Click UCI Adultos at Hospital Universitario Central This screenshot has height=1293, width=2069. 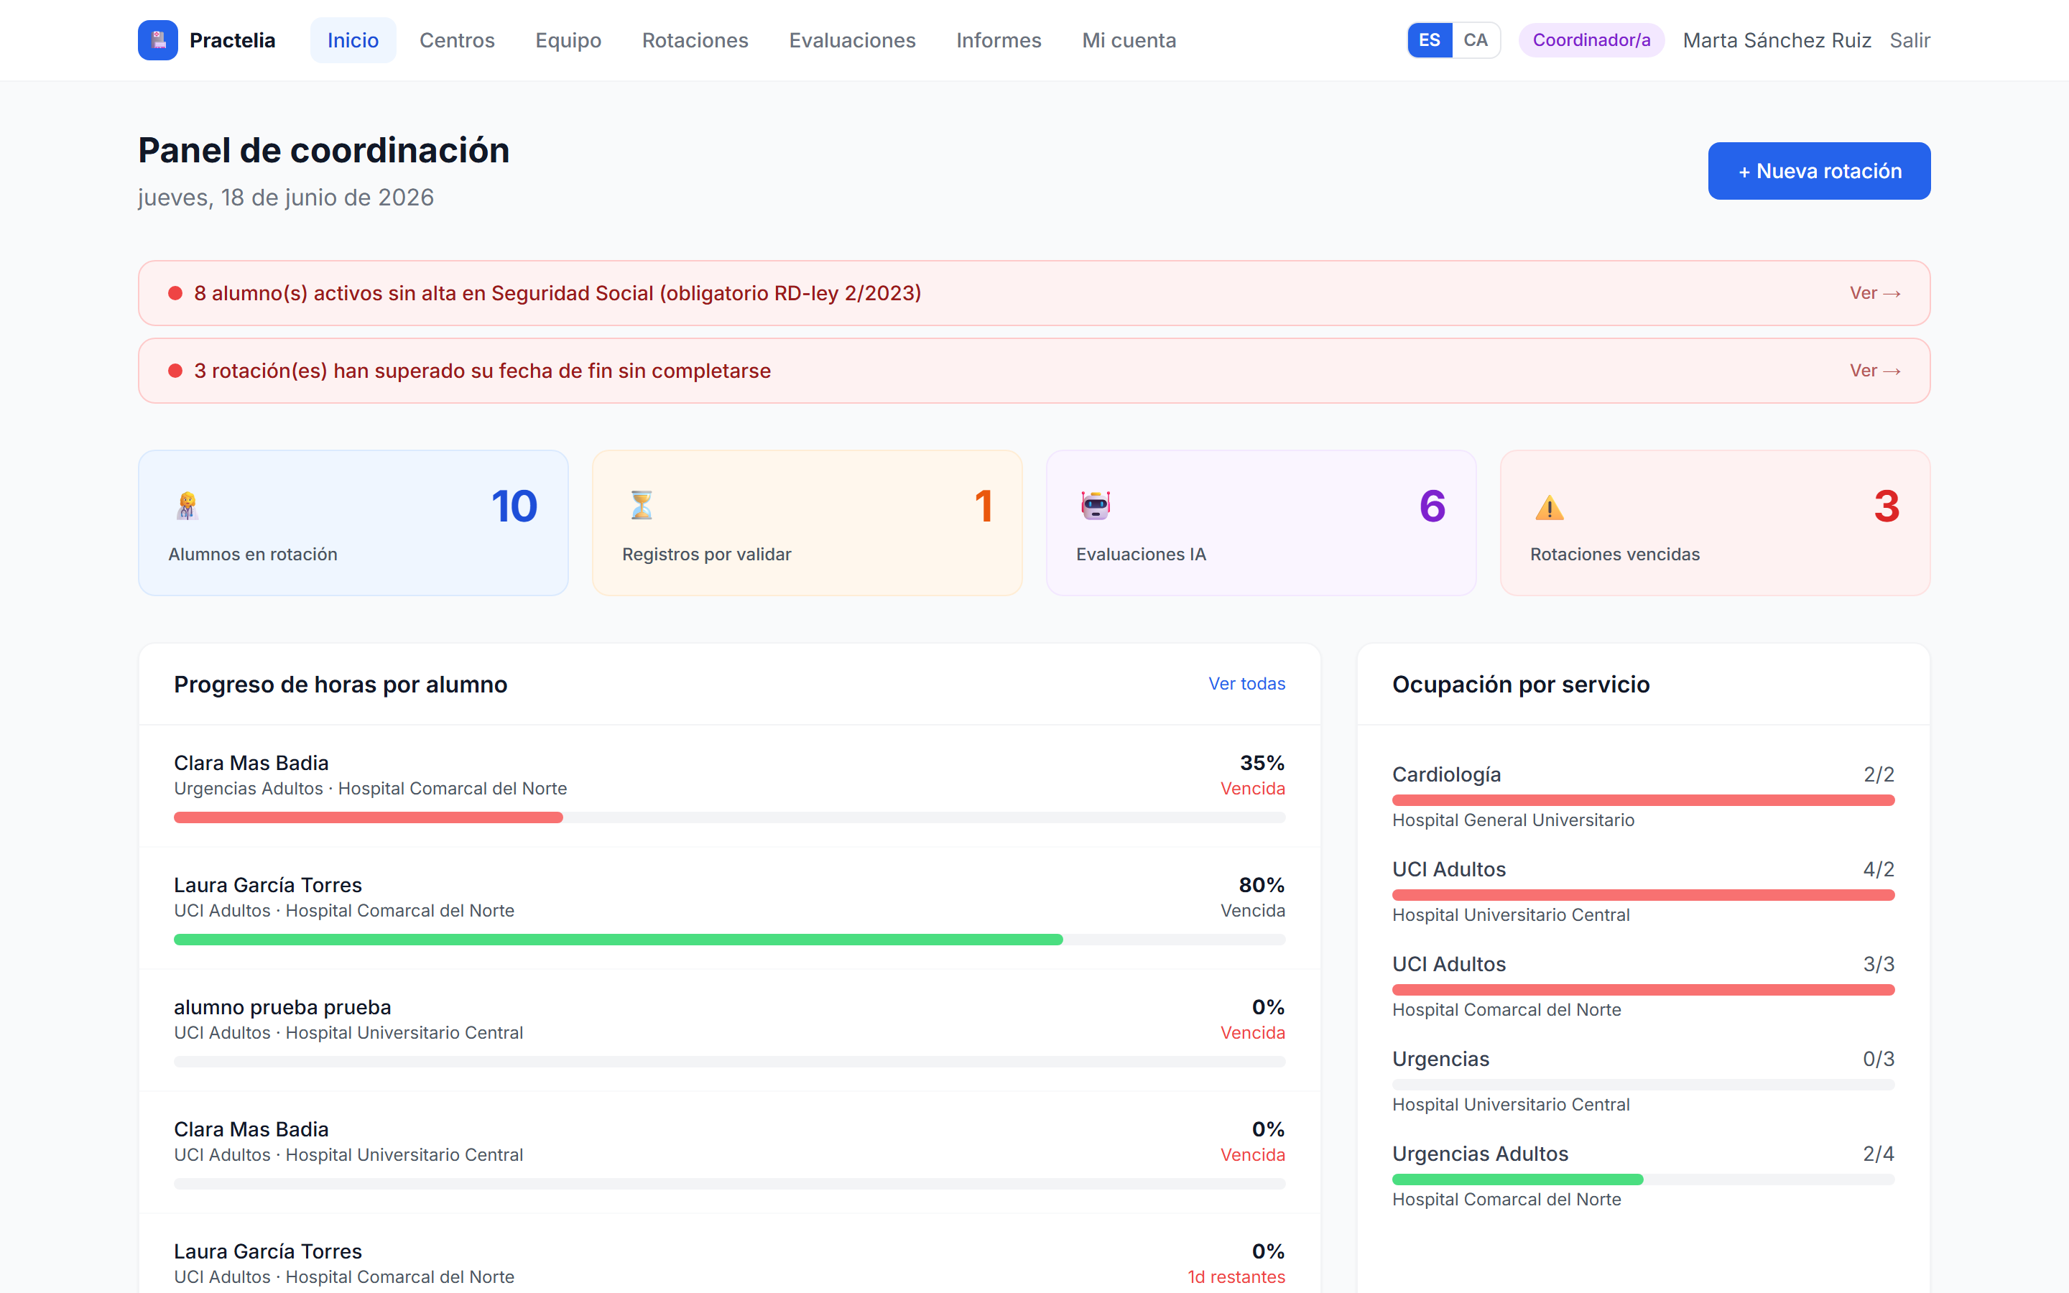(x=1449, y=869)
